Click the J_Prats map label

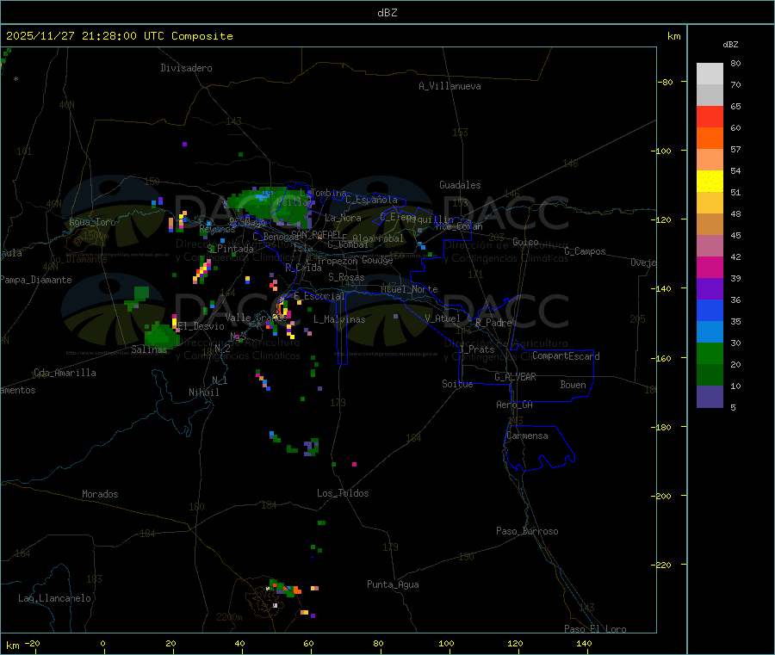click(476, 349)
